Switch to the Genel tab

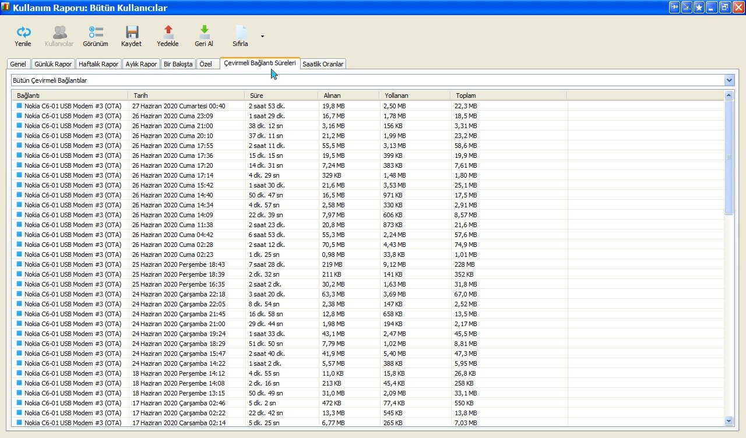coord(18,64)
